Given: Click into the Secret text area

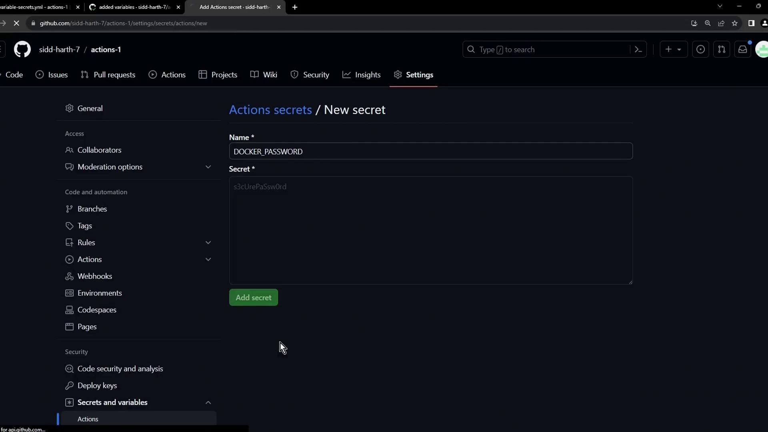Looking at the screenshot, I should pos(430,230).
